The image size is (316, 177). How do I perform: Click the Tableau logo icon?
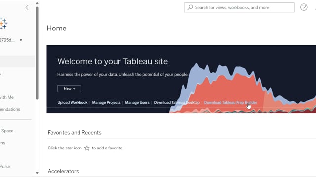3,24
